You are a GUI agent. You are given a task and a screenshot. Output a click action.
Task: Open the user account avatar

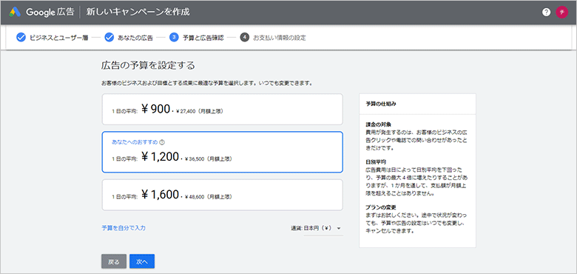coord(562,12)
